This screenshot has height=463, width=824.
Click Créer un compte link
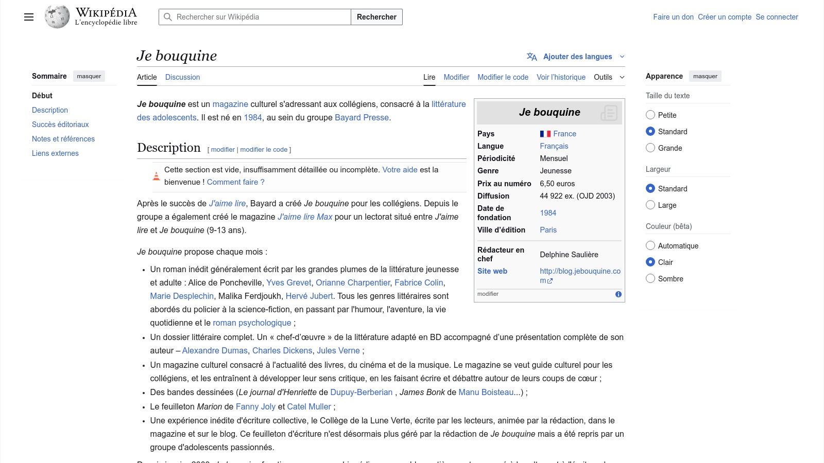click(x=725, y=17)
